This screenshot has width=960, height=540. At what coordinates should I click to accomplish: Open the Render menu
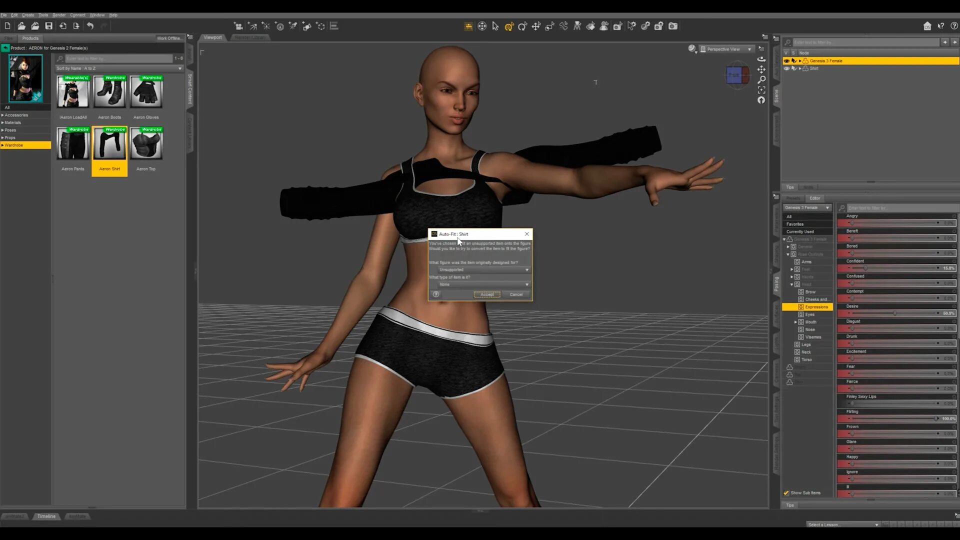pyautogui.click(x=58, y=15)
